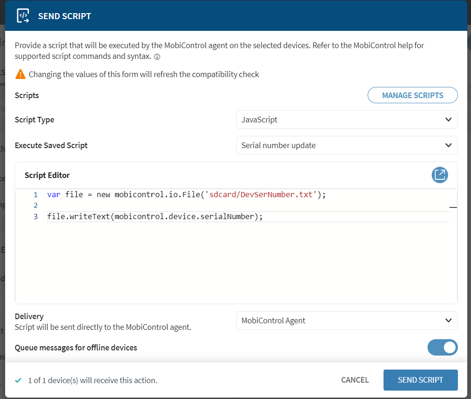The image size is (471, 399).
Task: Place cursor in file.writeText code line
Action: coord(154,217)
